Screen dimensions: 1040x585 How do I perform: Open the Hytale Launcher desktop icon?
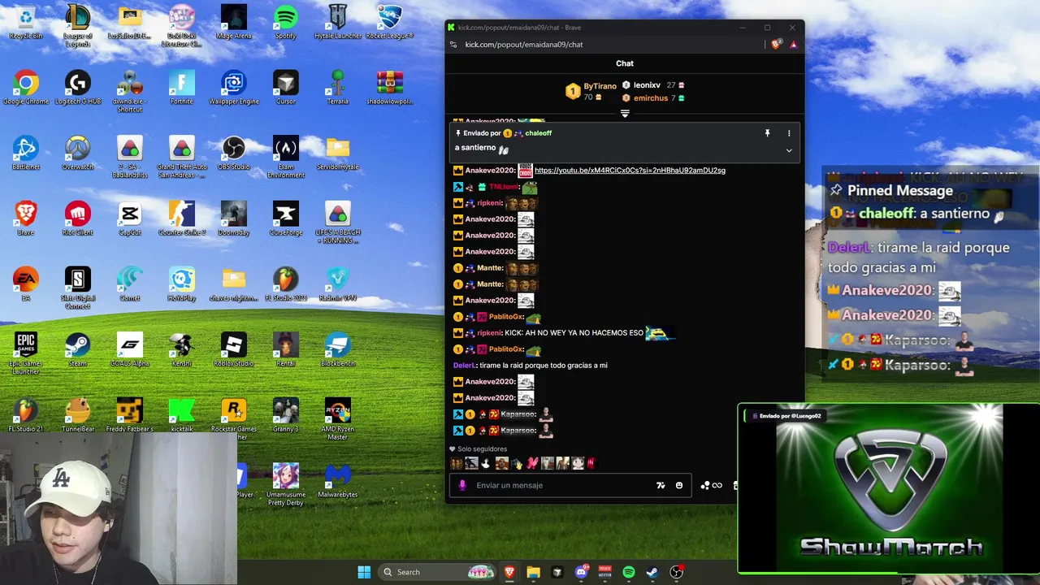click(x=337, y=23)
